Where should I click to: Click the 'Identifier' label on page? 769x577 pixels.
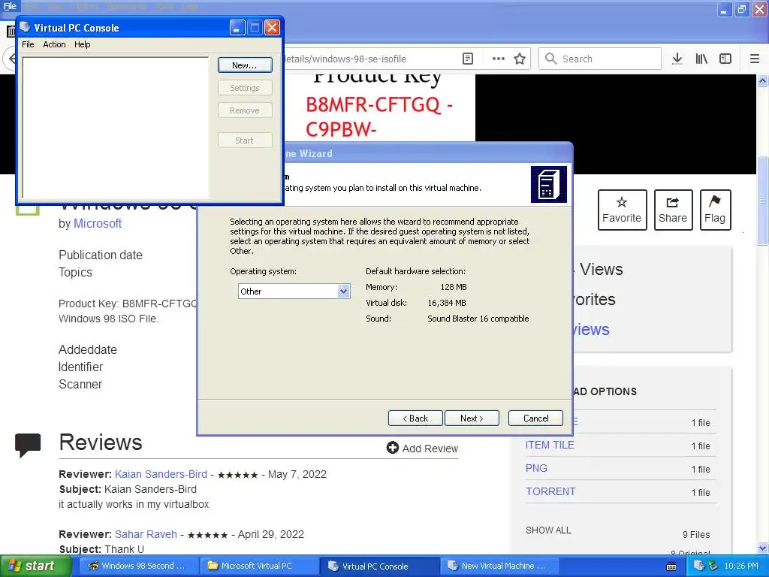[80, 367]
